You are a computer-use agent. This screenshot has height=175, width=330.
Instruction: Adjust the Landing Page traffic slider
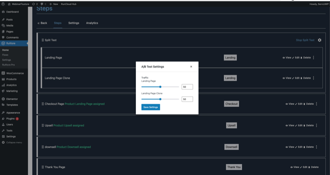coord(160,87)
